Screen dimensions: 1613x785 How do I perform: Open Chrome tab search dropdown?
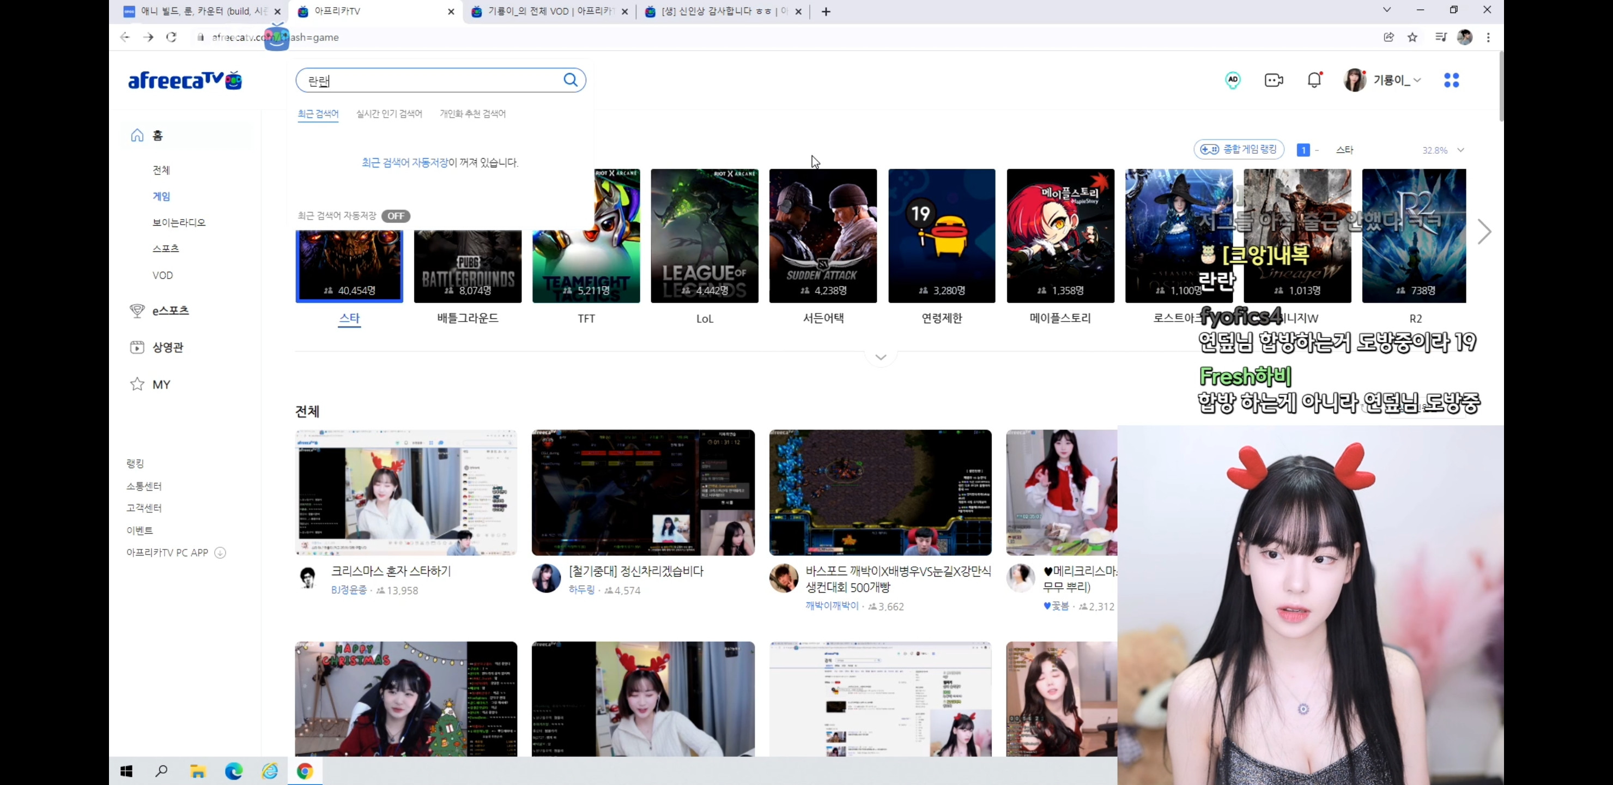click(x=1386, y=10)
